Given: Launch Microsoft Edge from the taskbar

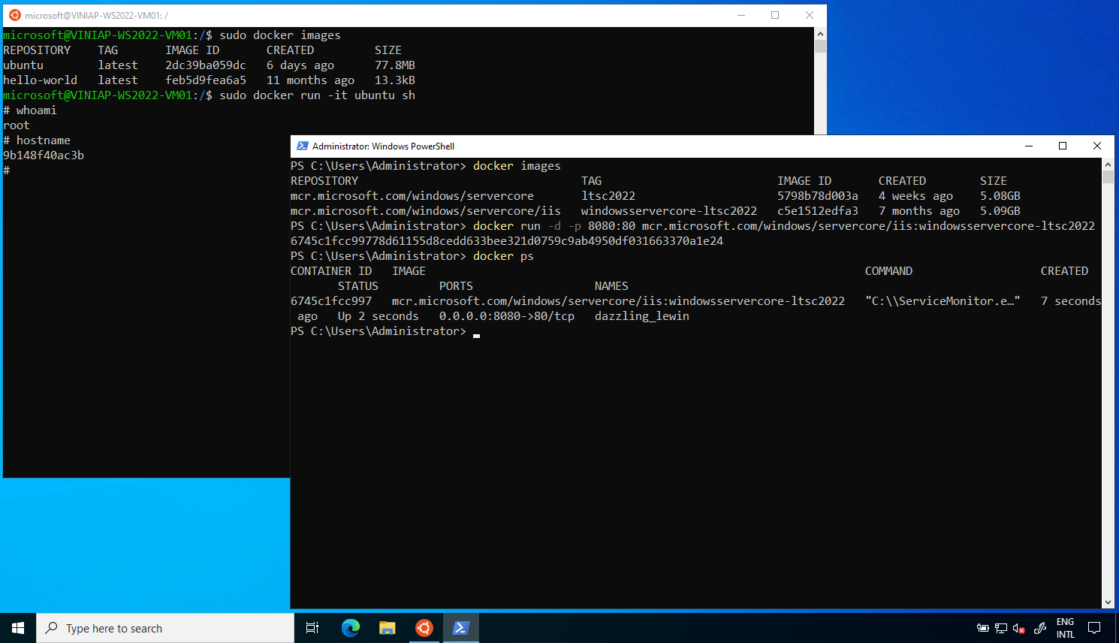Looking at the screenshot, I should [351, 628].
